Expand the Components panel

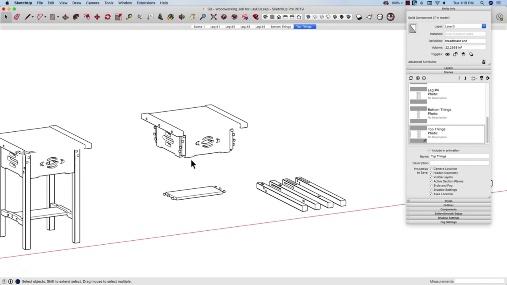tap(448, 209)
